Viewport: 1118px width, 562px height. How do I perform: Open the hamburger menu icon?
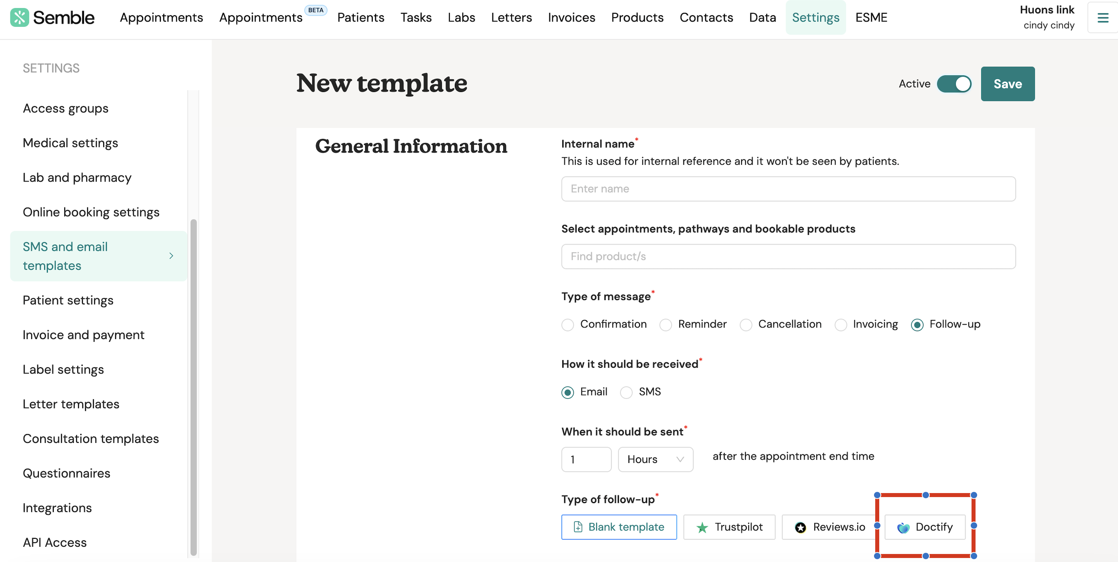click(1103, 17)
